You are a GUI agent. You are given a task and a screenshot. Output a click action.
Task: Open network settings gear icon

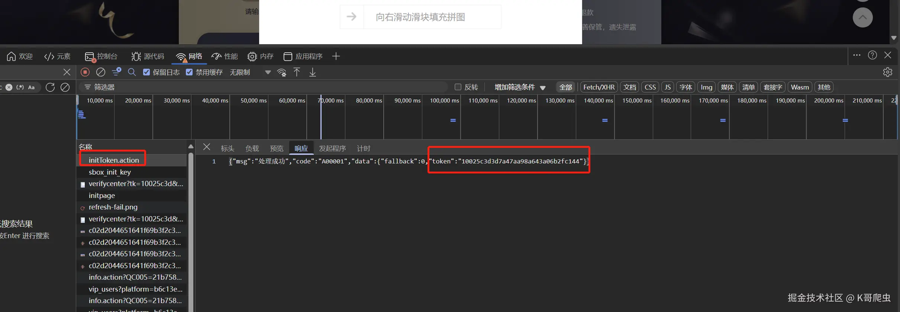(x=888, y=72)
